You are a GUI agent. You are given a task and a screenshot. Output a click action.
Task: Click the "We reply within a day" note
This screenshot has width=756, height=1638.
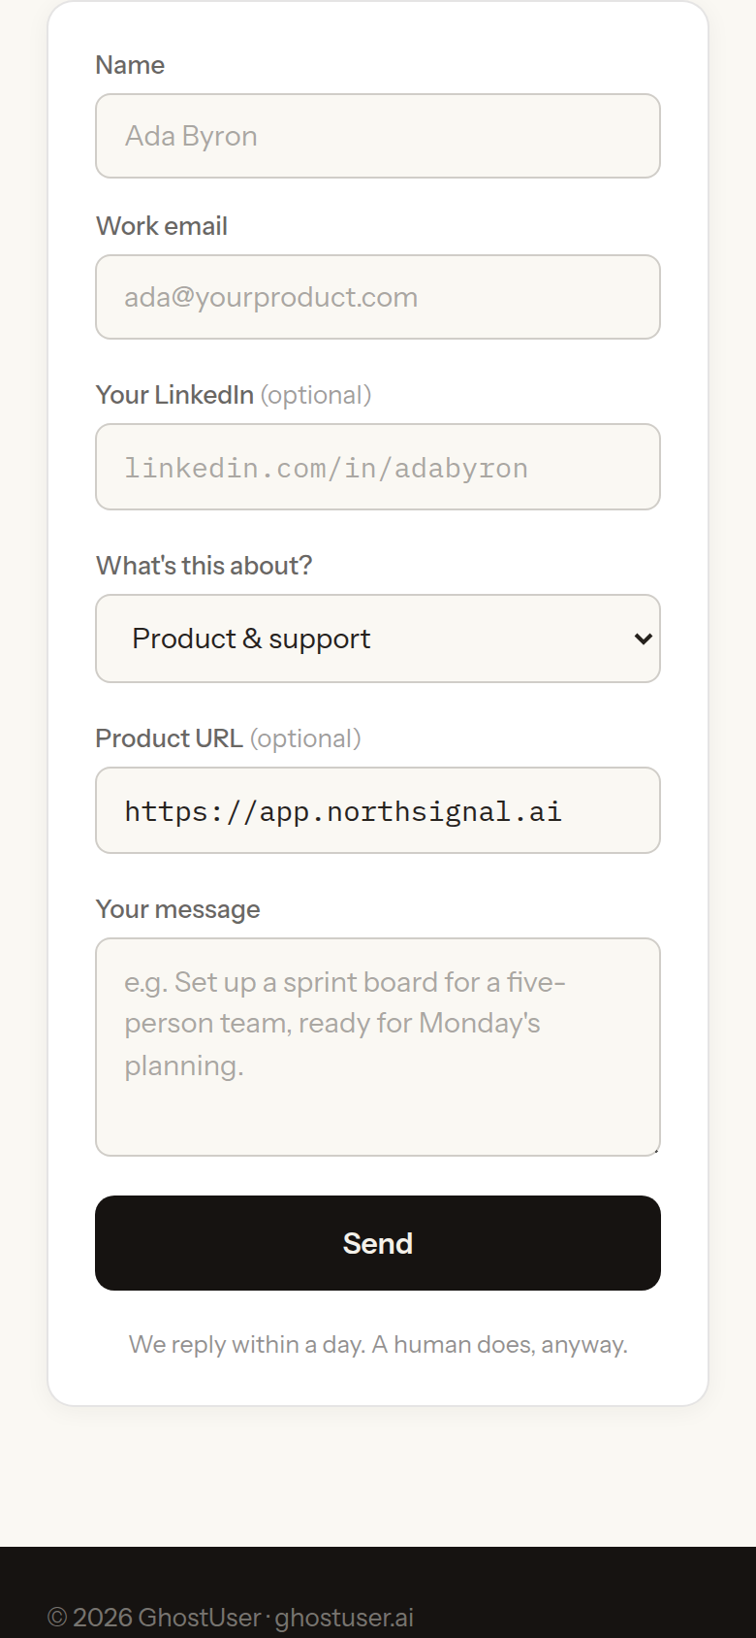tap(378, 1344)
